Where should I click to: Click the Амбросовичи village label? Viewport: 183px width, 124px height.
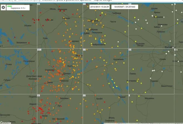[99, 44]
